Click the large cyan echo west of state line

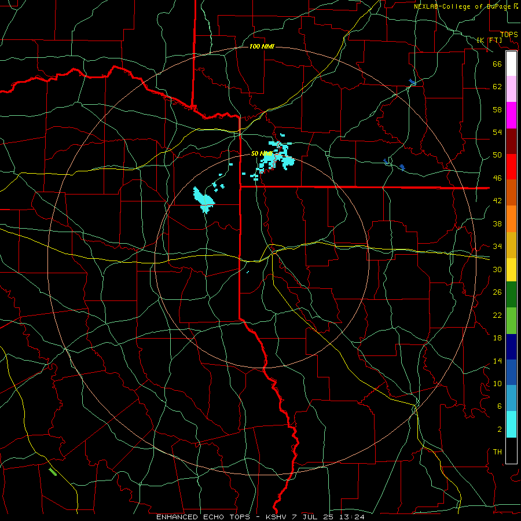coord(204,200)
